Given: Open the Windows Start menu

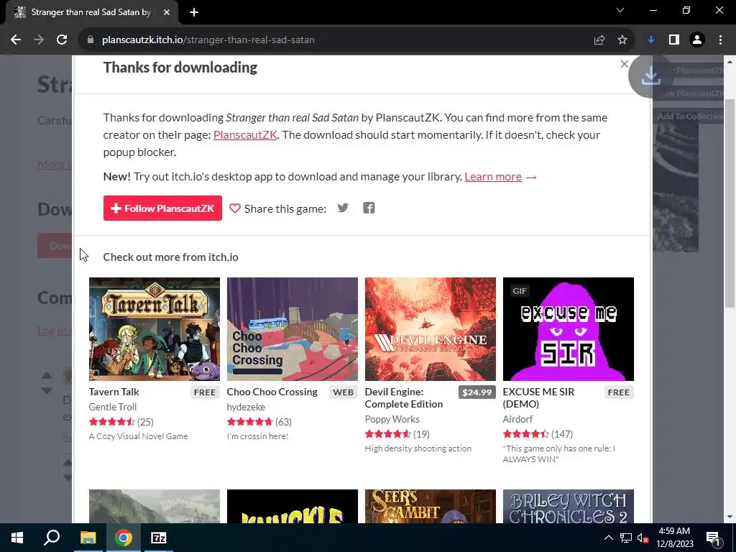Looking at the screenshot, I should 17,538.
